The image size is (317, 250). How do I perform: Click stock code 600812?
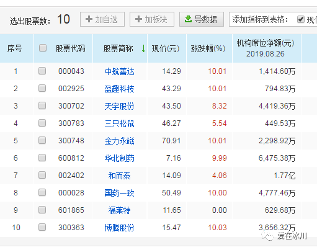tap(71, 158)
